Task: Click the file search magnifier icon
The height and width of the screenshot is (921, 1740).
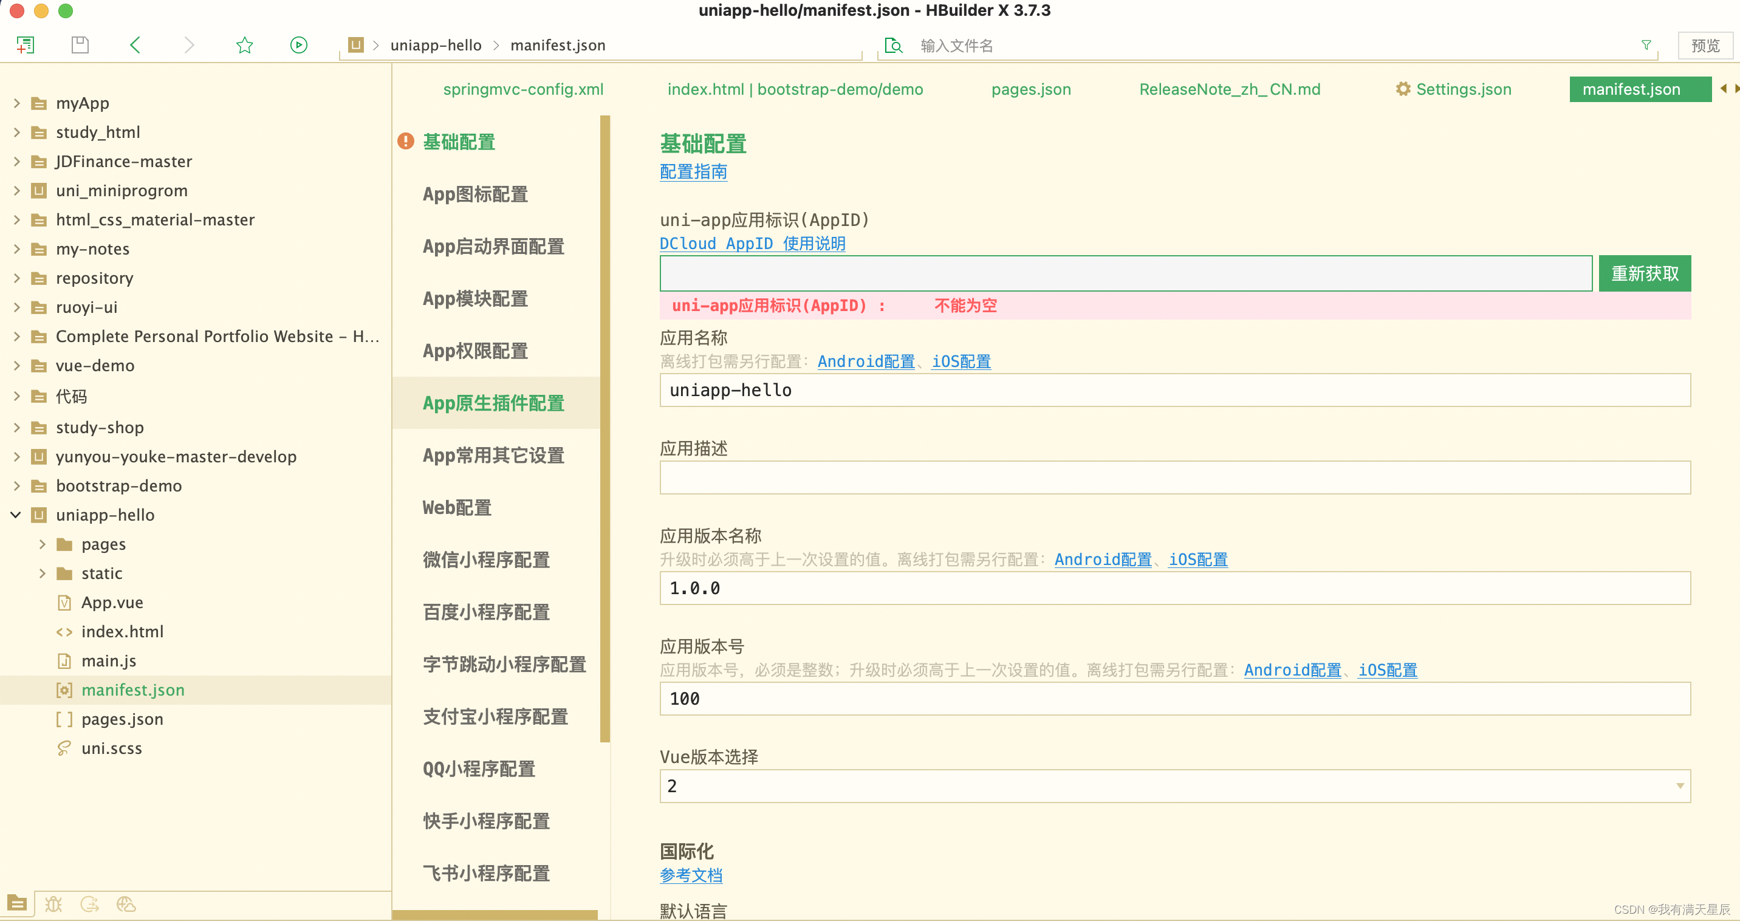Action: point(893,45)
